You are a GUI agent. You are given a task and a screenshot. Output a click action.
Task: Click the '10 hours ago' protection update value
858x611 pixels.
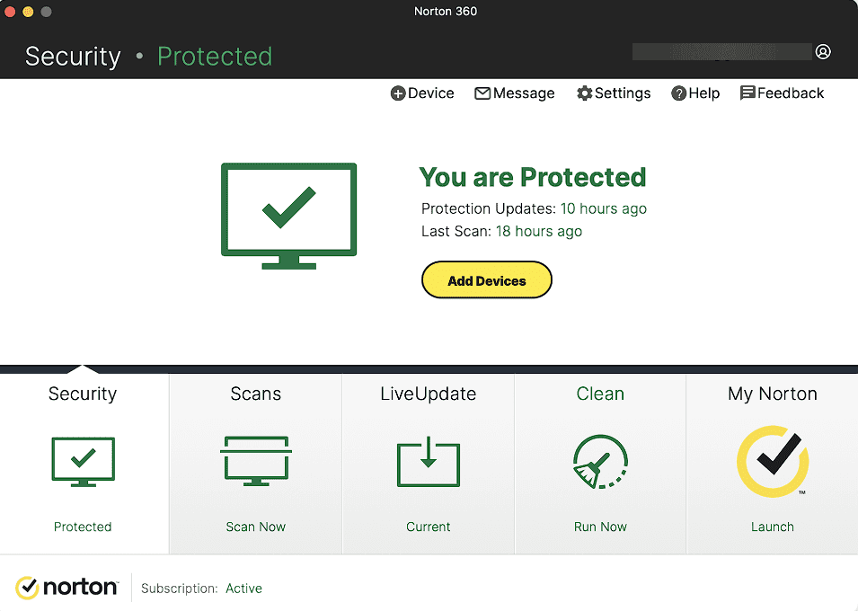coord(604,208)
